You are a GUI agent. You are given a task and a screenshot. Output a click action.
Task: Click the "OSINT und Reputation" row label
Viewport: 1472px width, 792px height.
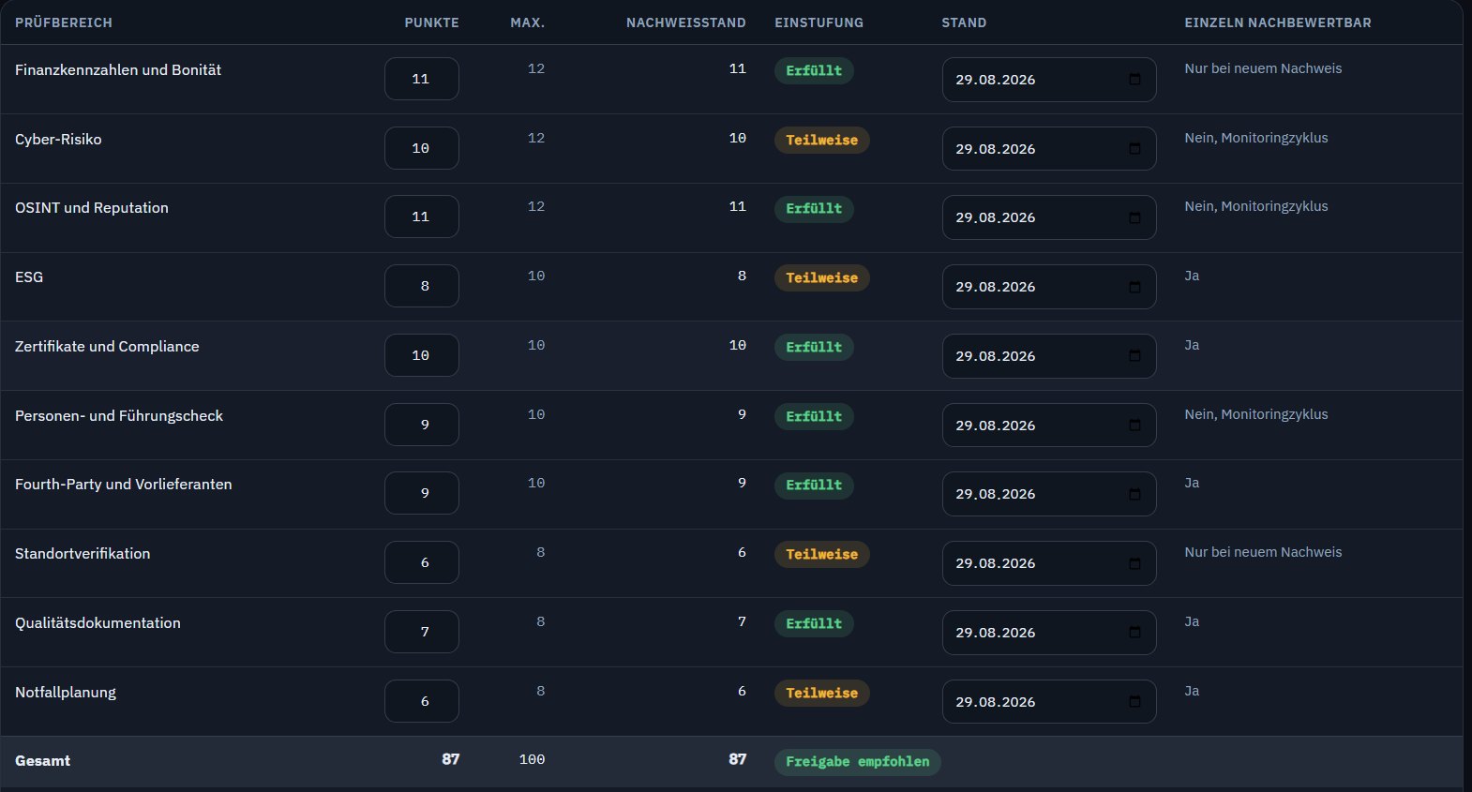[x=92, y=208]
